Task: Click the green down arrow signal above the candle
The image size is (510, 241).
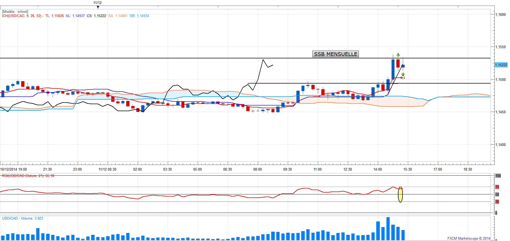Action: pos(398,55)
